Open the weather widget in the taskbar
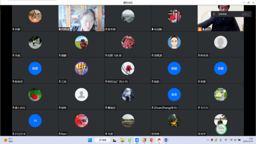The height and width of the screenshot is (144, 256). (x=8, y=140)
